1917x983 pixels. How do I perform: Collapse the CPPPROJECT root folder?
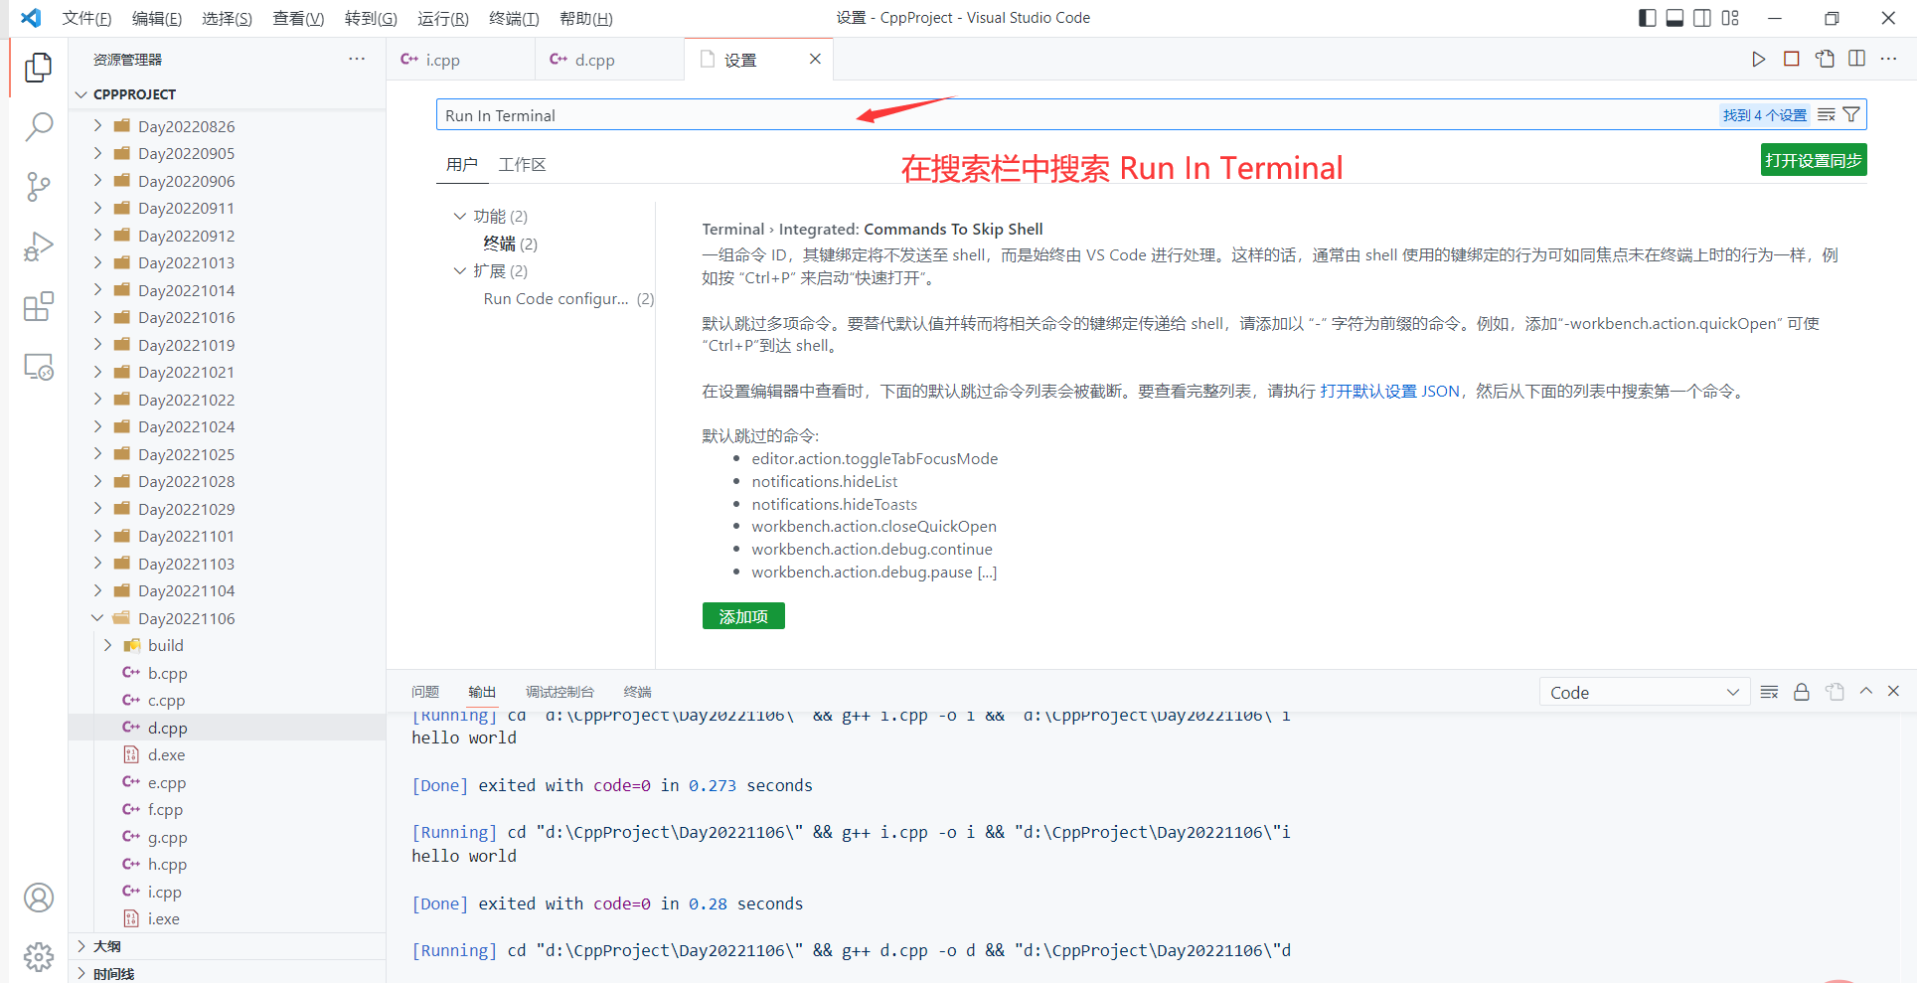tap(80, 94)
